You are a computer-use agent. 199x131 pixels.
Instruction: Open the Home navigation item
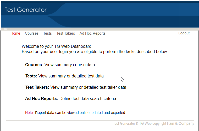15,33
